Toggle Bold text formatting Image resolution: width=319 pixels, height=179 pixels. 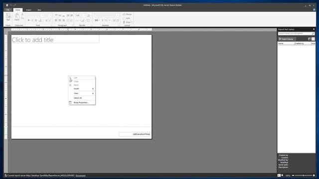pyautogui.click(x=29, y=20)
